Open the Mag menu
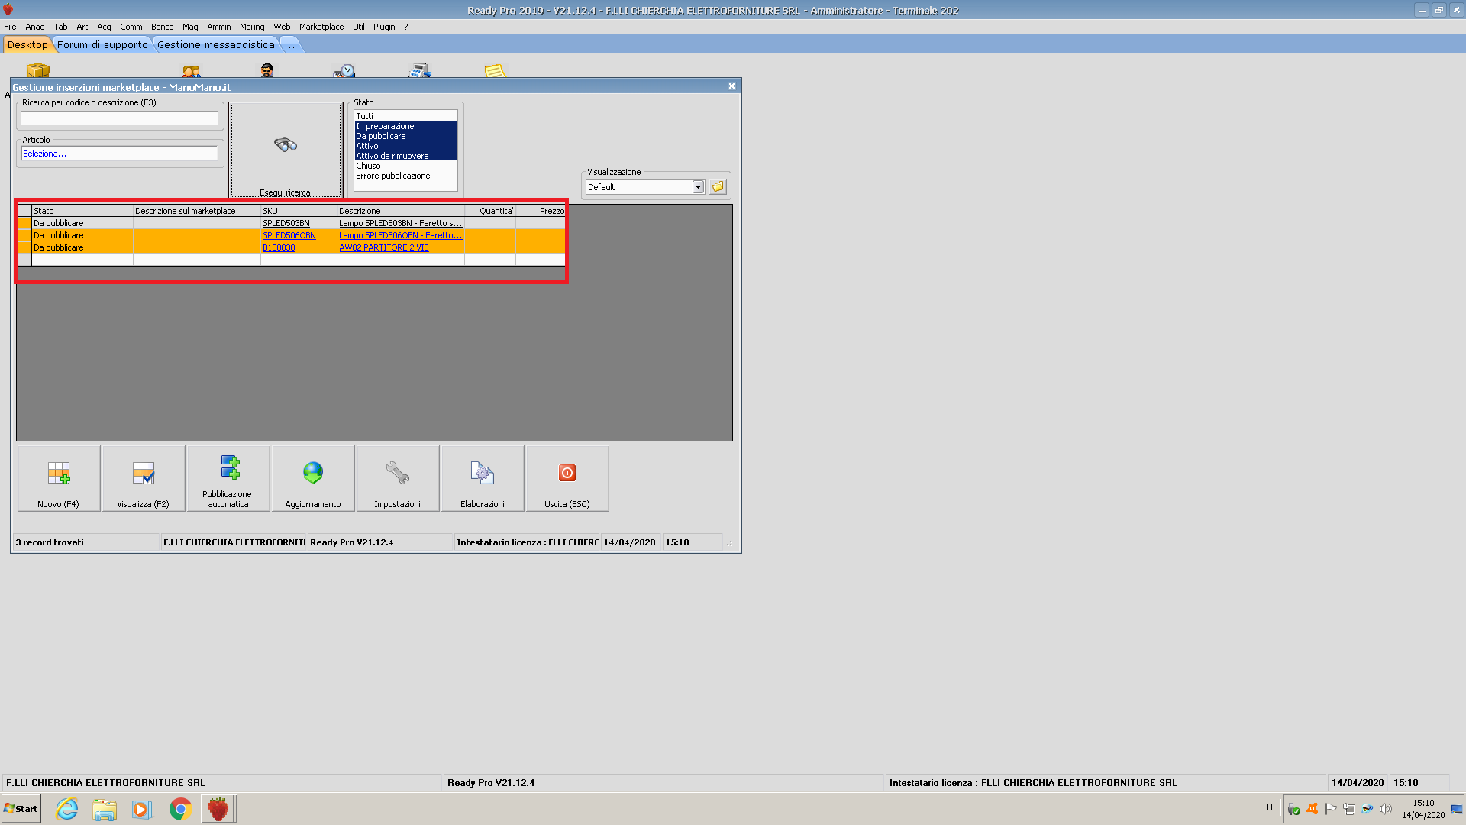 (x=190, y=27)
